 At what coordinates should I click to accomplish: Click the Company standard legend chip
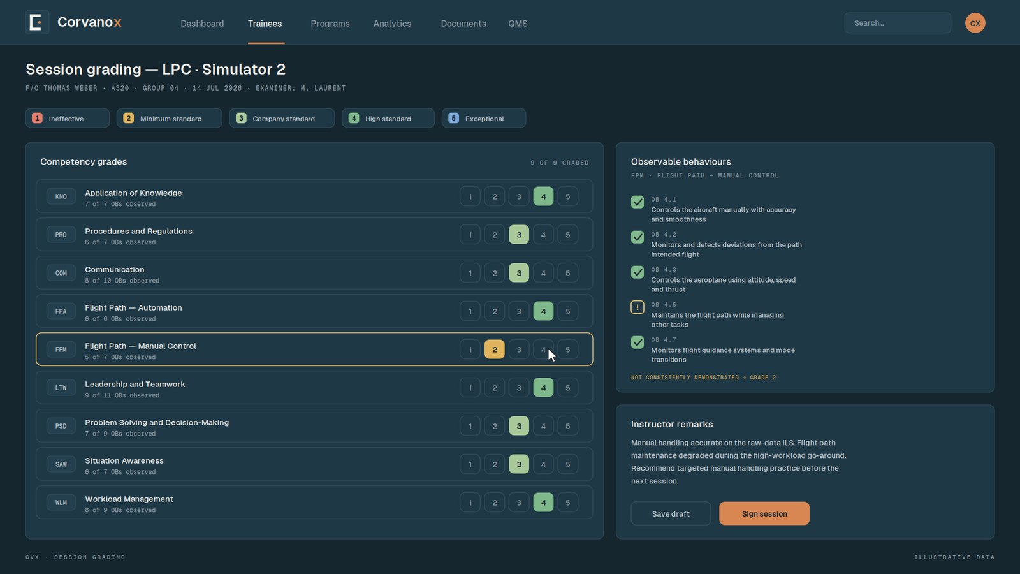click(x=282, y=118)
